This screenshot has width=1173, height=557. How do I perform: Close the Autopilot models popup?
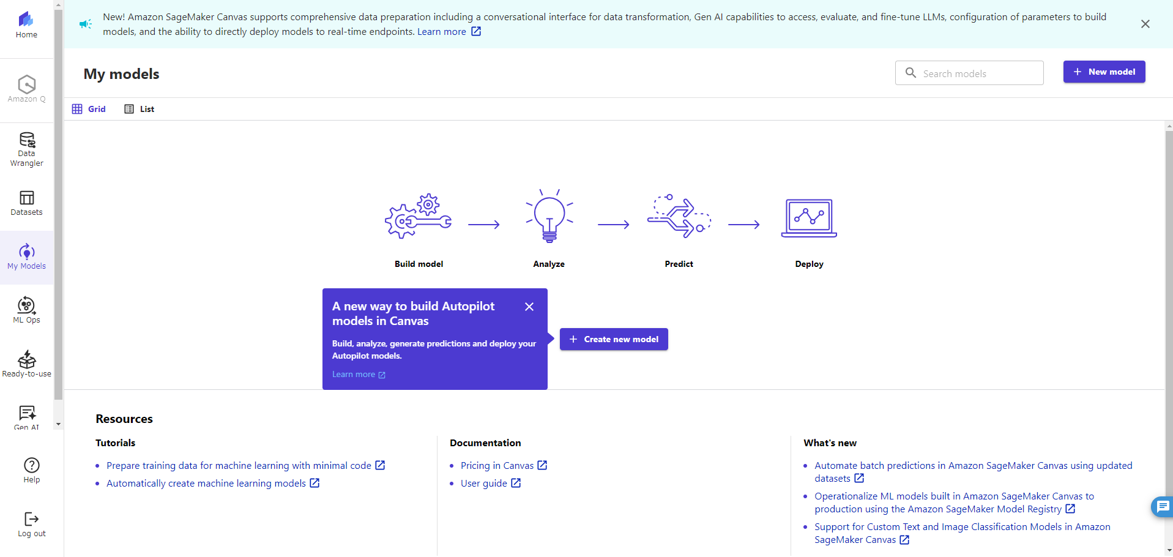pos(529,307)
